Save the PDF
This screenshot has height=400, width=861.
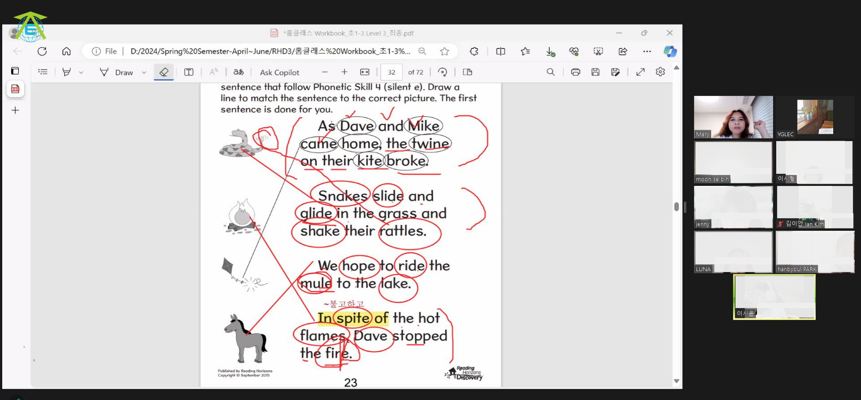595,72
